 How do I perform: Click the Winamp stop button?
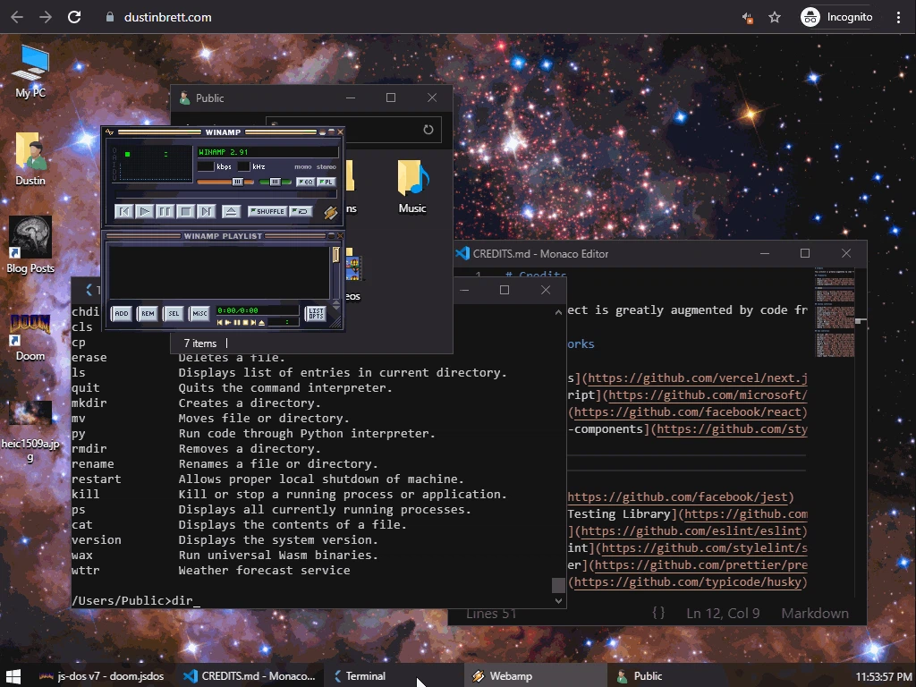(x=185, y=211)
